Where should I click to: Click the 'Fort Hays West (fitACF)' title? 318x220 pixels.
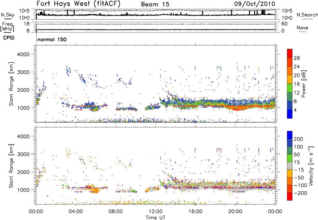(78, 4)
